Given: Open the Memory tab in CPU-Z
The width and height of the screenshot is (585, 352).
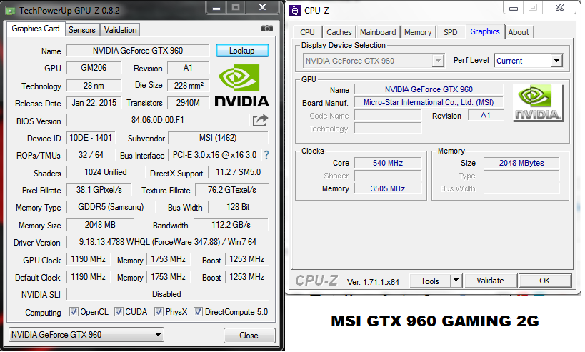Looking at the screenshot, I should pos(417,32).
